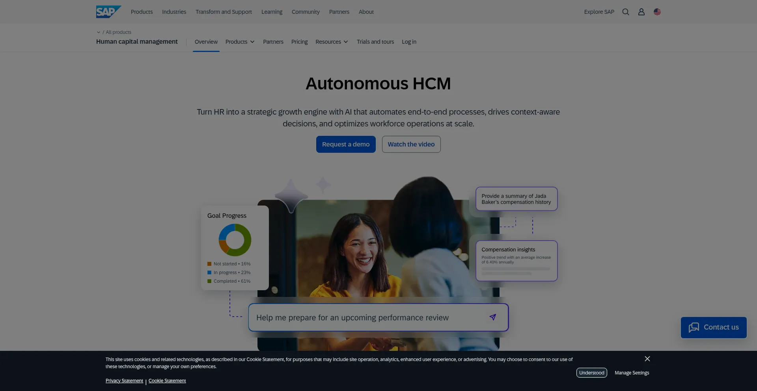Change country via the US flag icon
Screen dimensions: 757x391
[657, 12]
